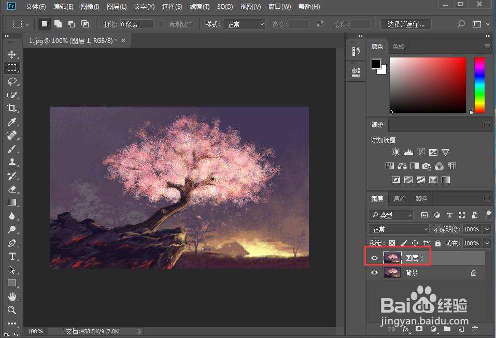This screenshot has width=496, height=338.
Task: Add a layer style with fx
Action: pyautogui.click(x=405, y=329)
